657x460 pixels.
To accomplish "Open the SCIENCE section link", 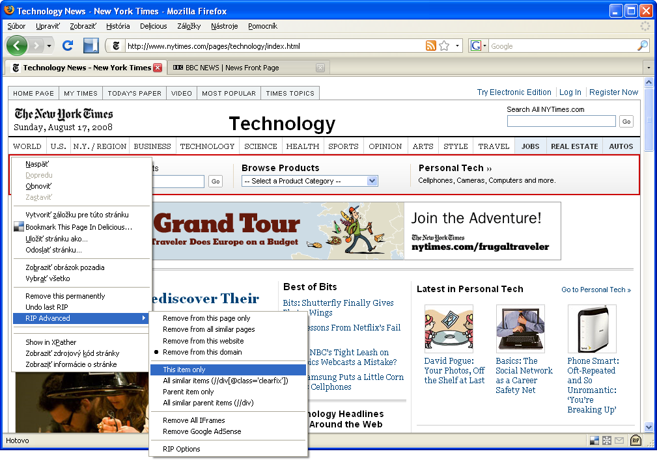I will [260, 146].
